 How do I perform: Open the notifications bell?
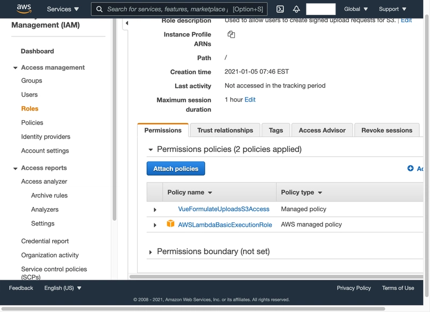[x=296, y=9]
